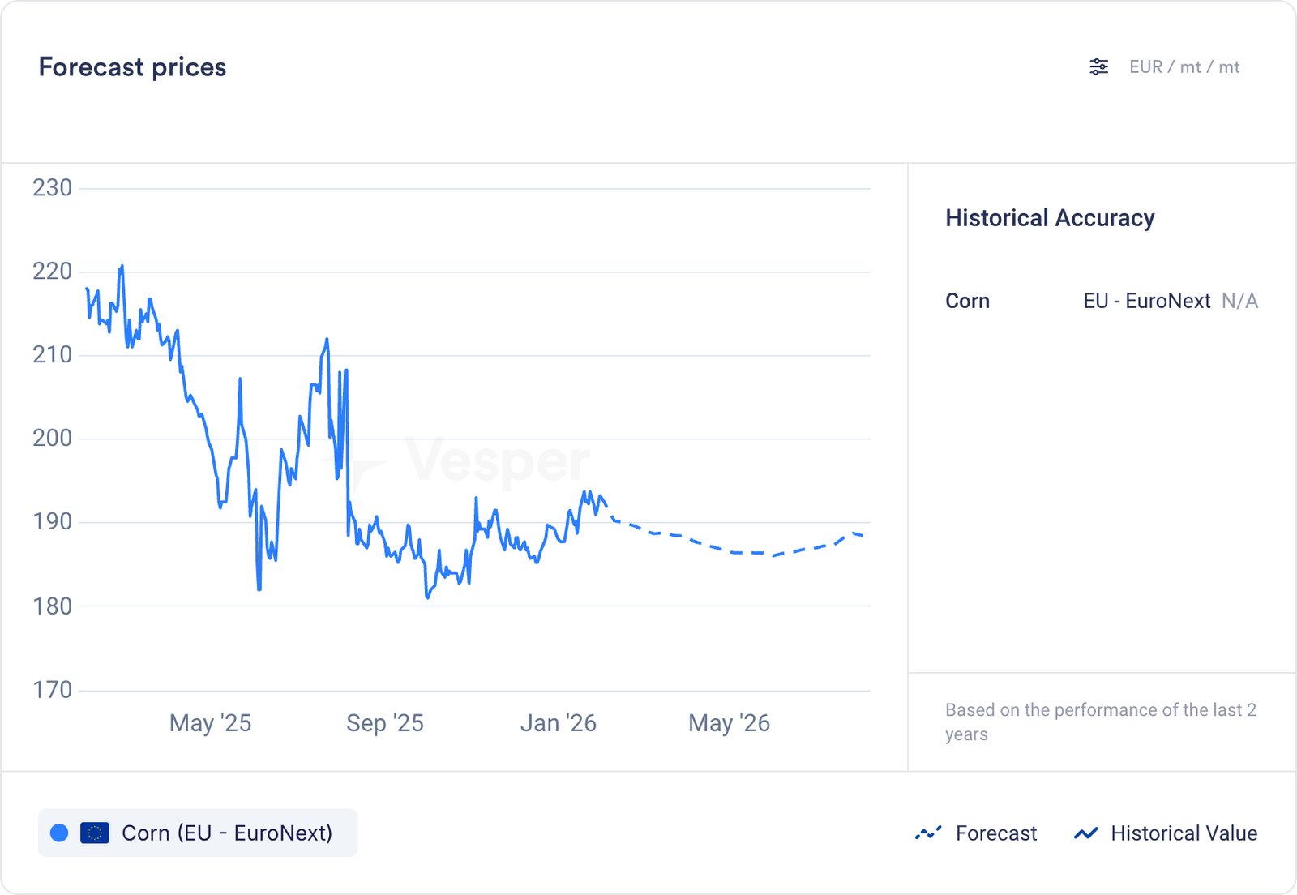Toggle the Historical Value legend label
This screenshot has width=1297, height=895.
[x=1184, y=833]
